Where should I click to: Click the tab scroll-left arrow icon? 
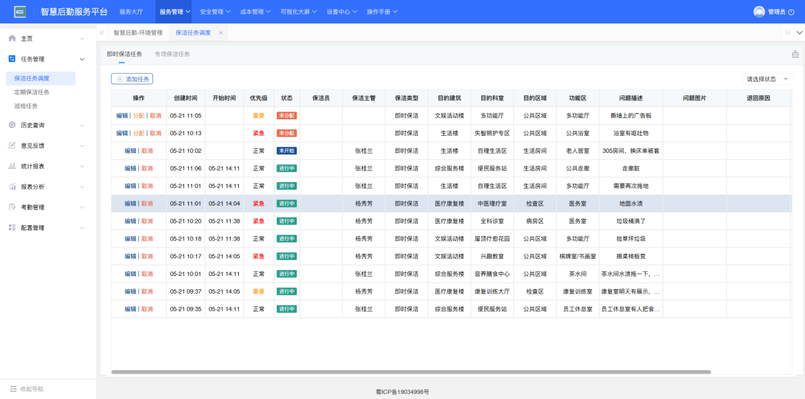[102, 32]
